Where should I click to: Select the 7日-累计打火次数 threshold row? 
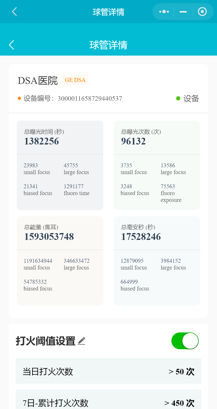[x=108, y=400]
